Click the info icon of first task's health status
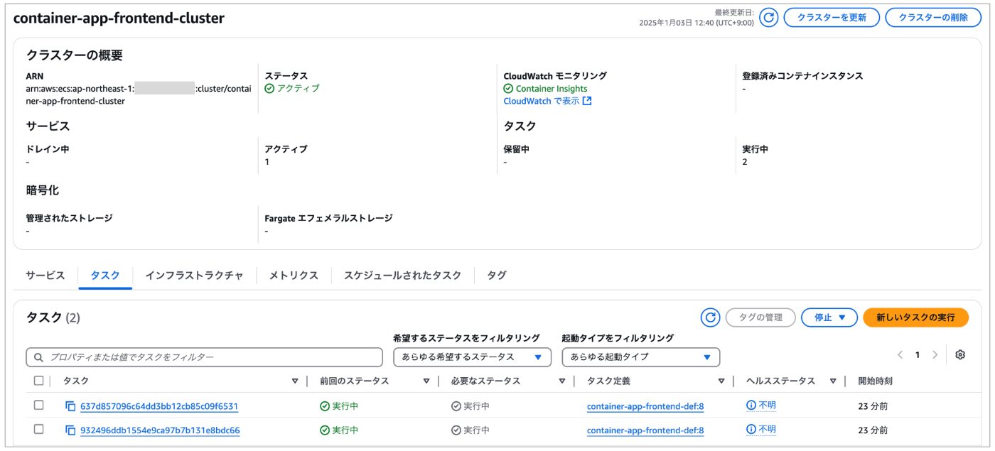Screen dimensions: 995x451 click(751, 406)
